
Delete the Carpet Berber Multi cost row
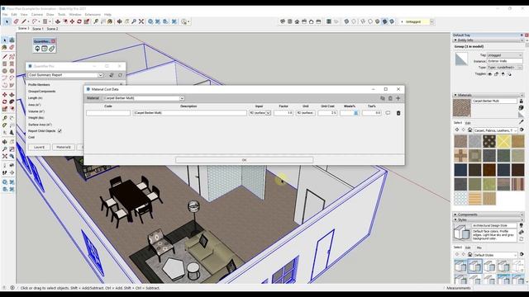(x=398, y=113)
